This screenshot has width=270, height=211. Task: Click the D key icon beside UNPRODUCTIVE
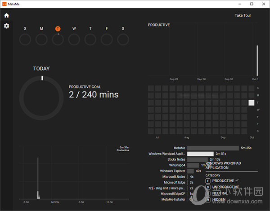tap(208, 187)
